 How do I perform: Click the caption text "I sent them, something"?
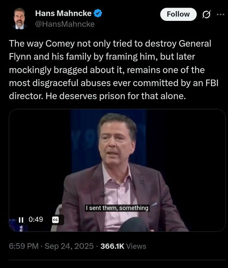point(117,208)
